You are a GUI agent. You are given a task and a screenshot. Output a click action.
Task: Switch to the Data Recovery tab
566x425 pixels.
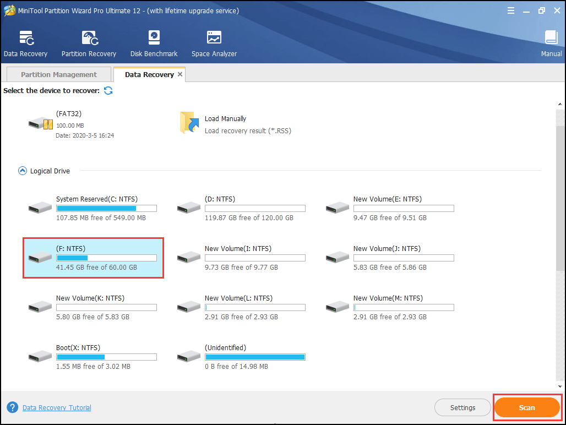tap(149, 74)
